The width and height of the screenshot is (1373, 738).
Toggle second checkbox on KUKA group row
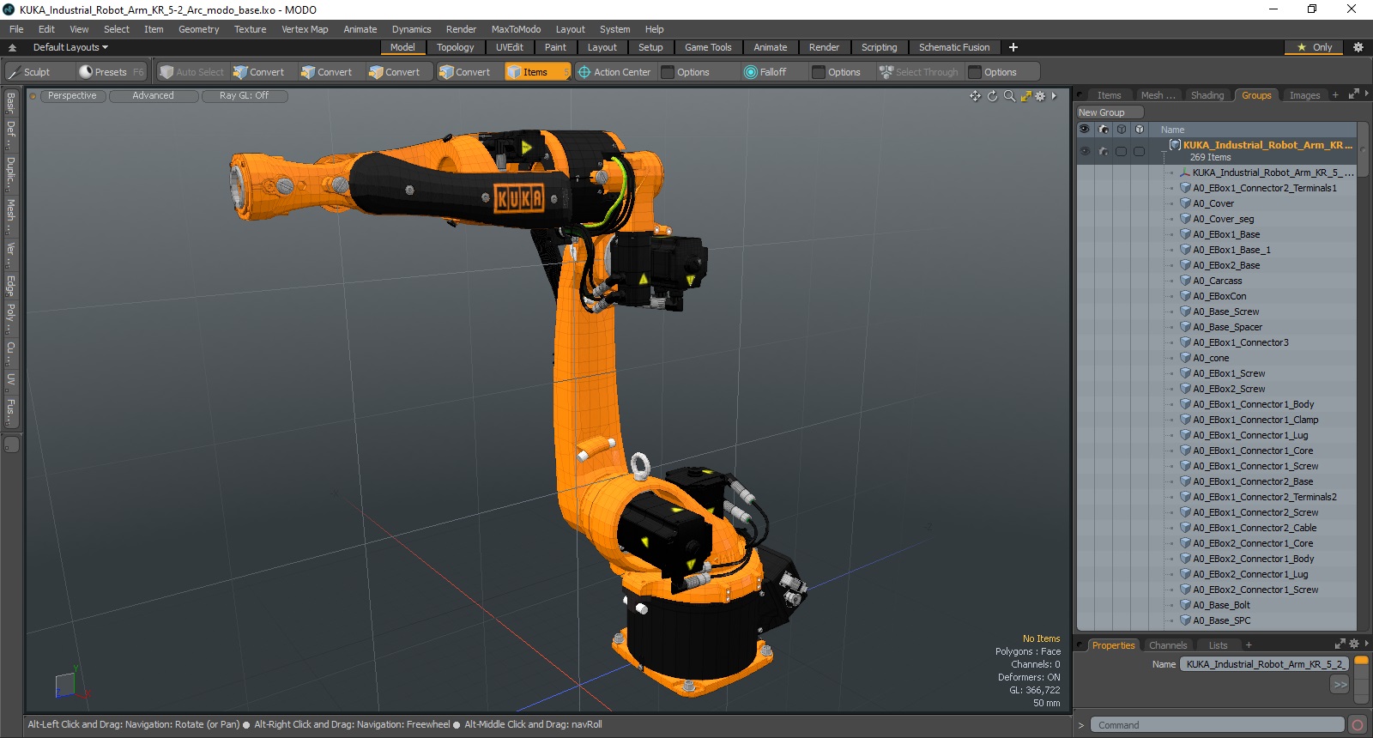[1139, 151]
